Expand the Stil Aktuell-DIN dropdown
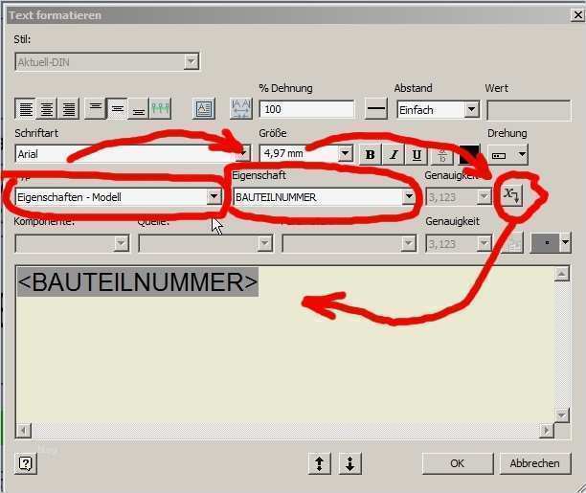This screenshot has height=493, width=586. coord(191,61)
